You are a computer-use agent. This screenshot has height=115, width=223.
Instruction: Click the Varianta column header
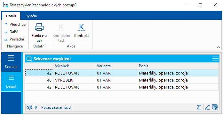116,66
